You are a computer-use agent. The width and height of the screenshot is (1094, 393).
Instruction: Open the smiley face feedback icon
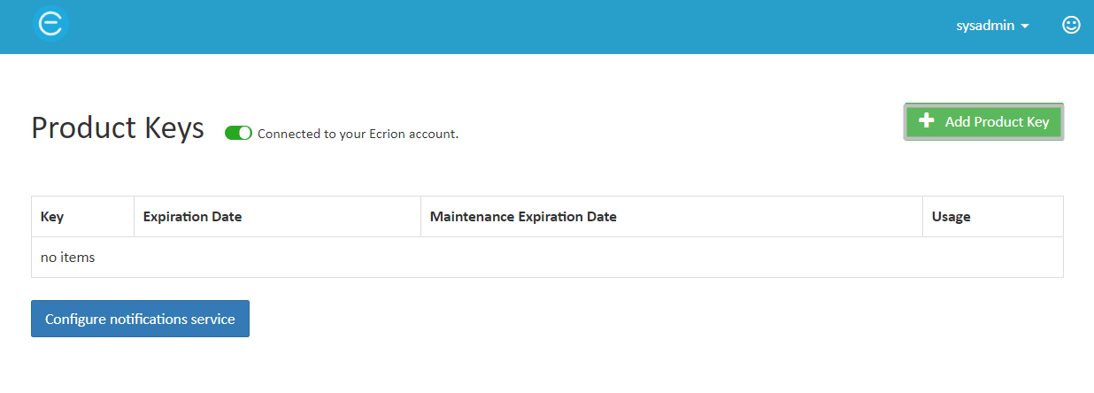click(1071, 25)
